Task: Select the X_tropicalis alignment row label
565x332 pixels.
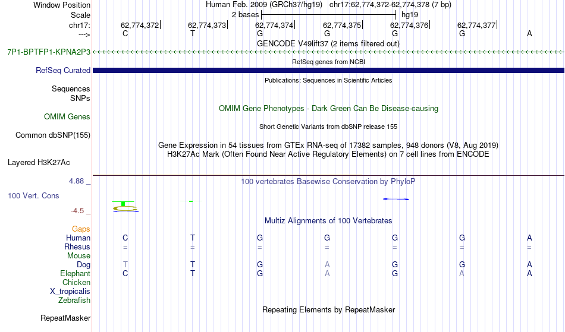Action: click(70, 292)
